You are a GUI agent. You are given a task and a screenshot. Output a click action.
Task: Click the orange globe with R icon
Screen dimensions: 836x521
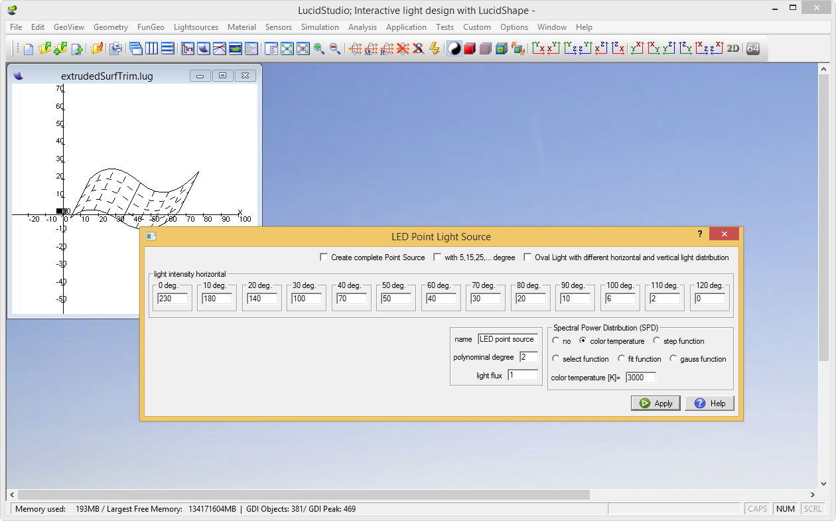tap(387, 48)
